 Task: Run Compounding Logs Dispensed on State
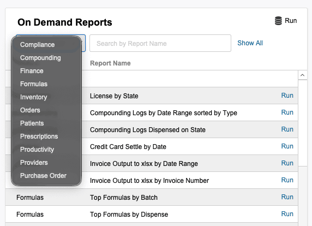click(287, 129)
